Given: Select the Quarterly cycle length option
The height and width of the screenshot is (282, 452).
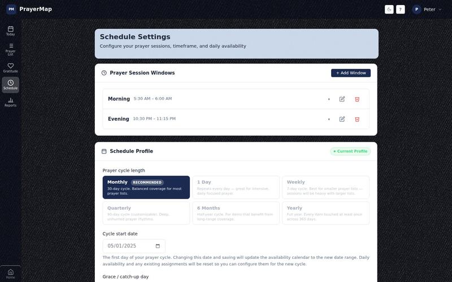Looking at the screenshot, I should point(146,213).
